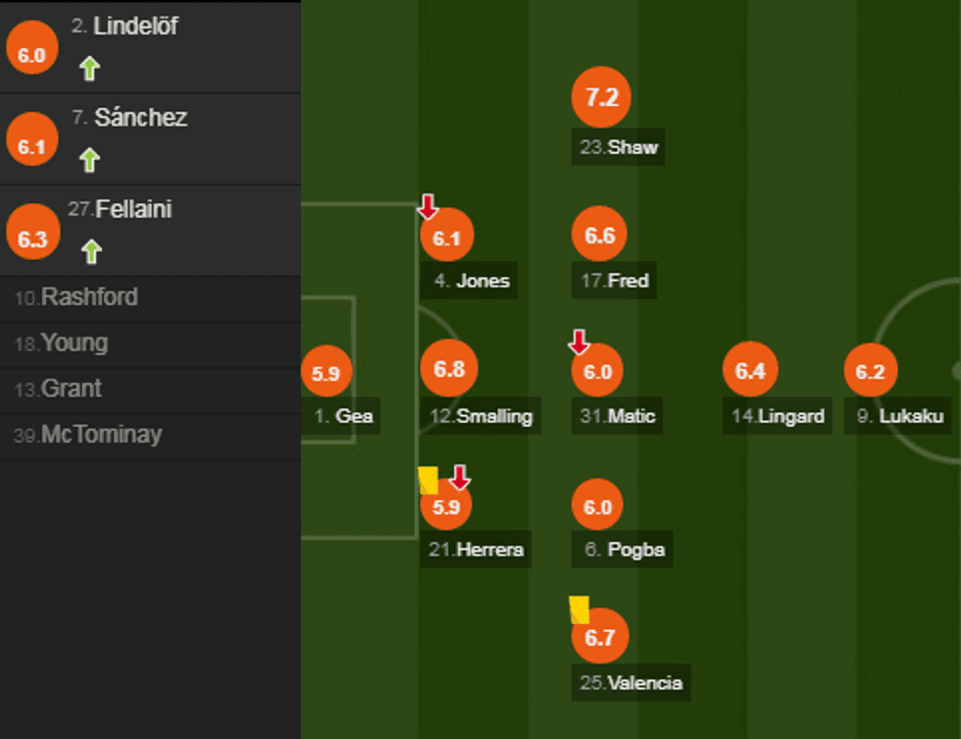Click green sub-on arrow under Fellaini
The image size is (961, 739).
pos(91,252)
